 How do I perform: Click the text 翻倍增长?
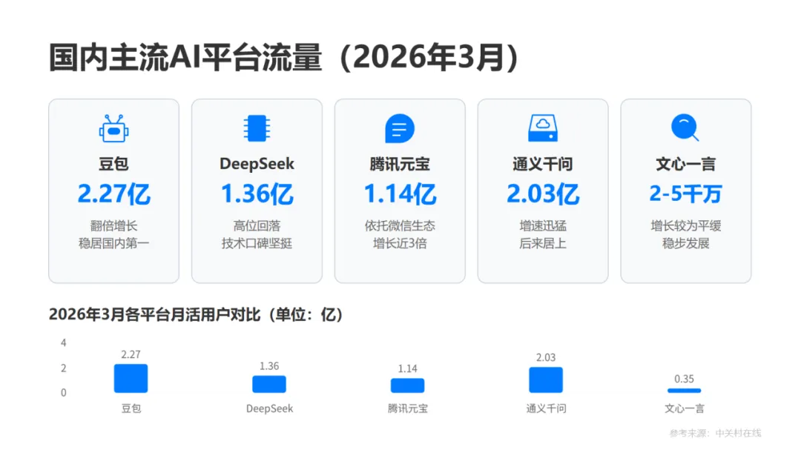tap(114, 226)
